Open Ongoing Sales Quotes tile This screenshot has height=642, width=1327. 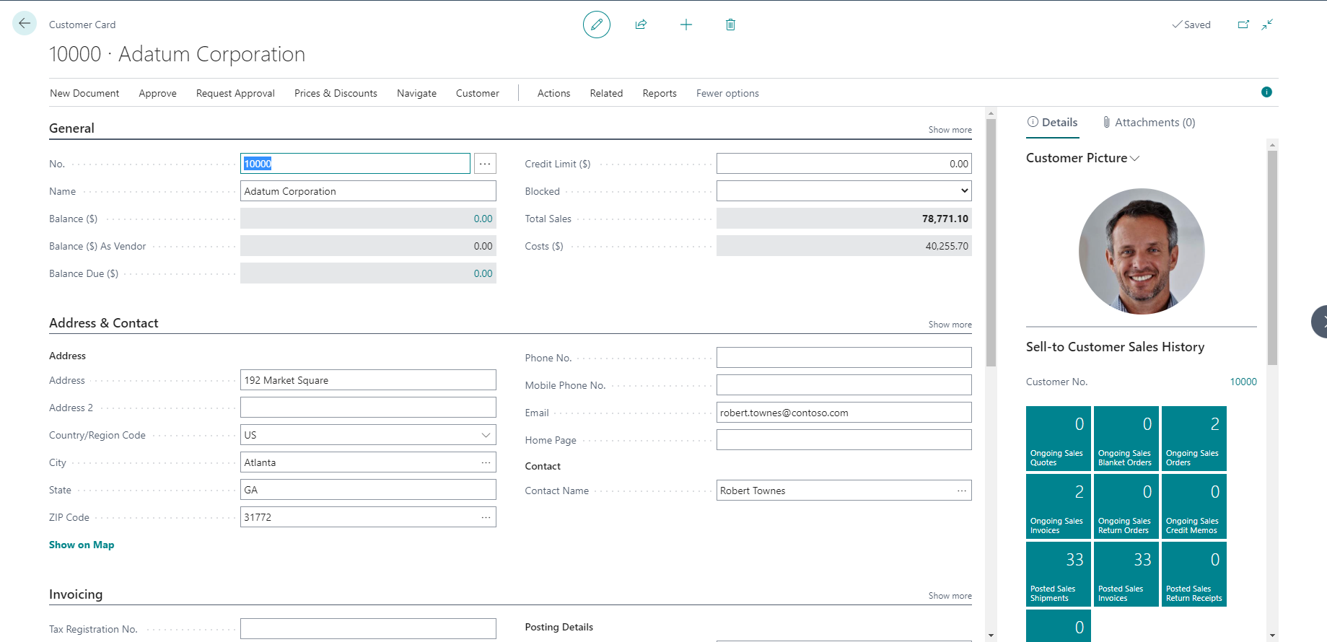pos(1058,439)
